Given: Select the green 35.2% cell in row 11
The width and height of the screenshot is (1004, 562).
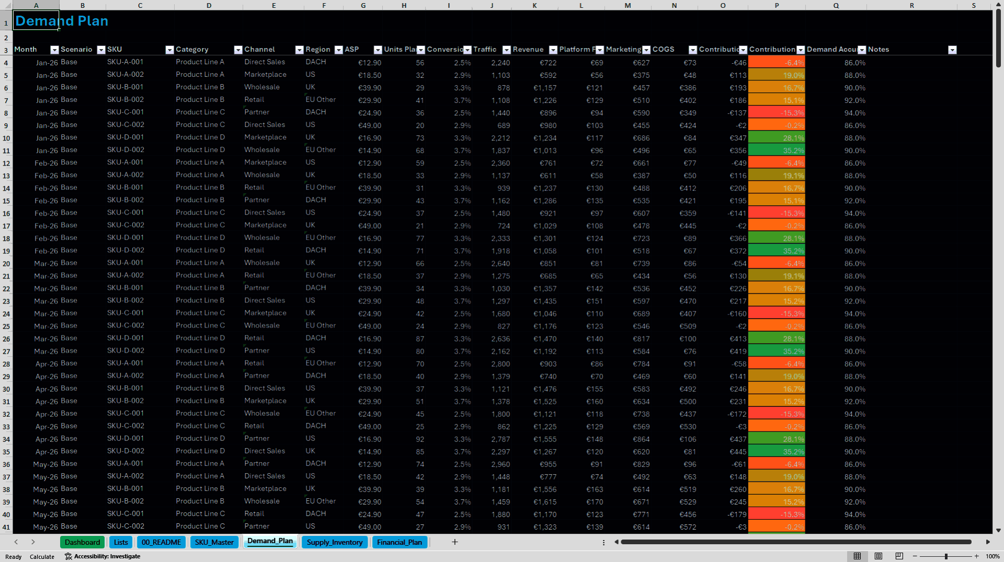Looking at the screenshot, I should (x=777, y=150).
